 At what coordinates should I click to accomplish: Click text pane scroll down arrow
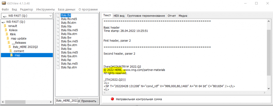pyautogui.click(x=269, y=89)
